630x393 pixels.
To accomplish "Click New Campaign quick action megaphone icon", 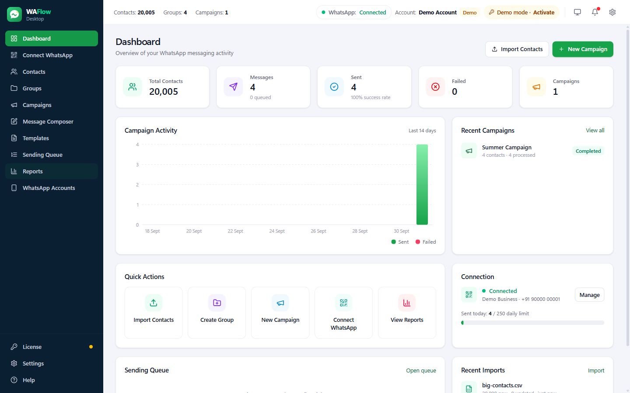I will coord(280,303).
